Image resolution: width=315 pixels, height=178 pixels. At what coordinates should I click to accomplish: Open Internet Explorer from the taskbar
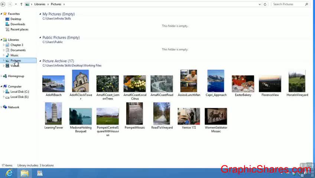9,173
